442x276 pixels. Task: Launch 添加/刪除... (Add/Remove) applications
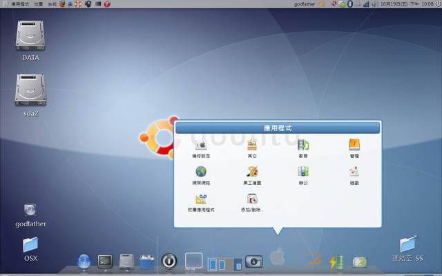point(252,202)
